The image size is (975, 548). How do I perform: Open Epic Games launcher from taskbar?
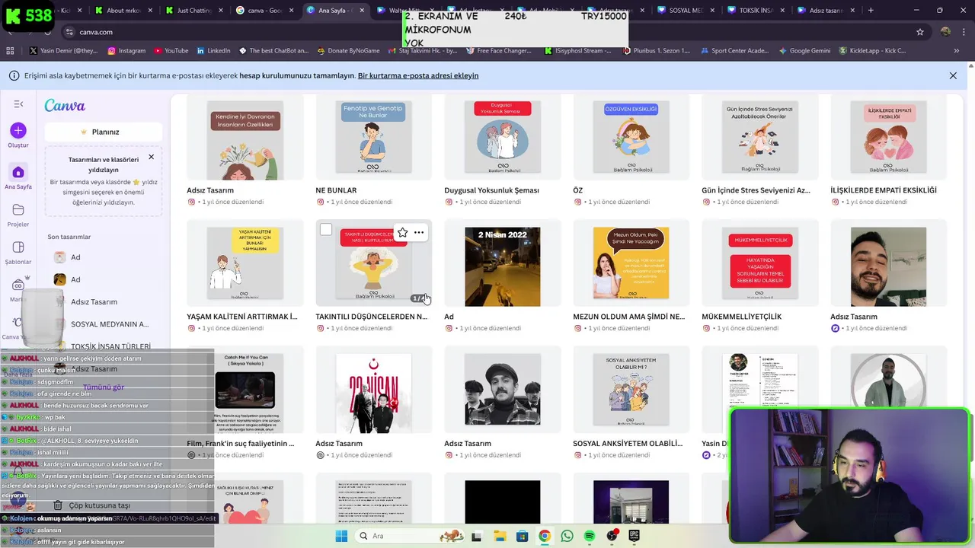635,537
